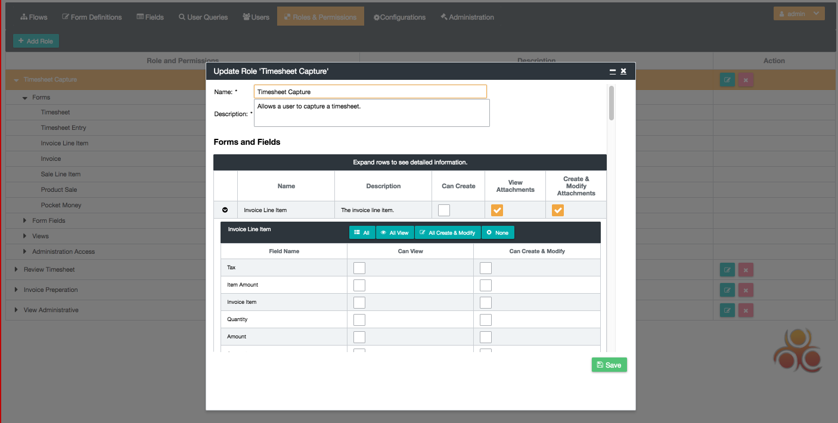Enable Can Create & Modify for Amount
838x423 pixels.
click(486, 337)
